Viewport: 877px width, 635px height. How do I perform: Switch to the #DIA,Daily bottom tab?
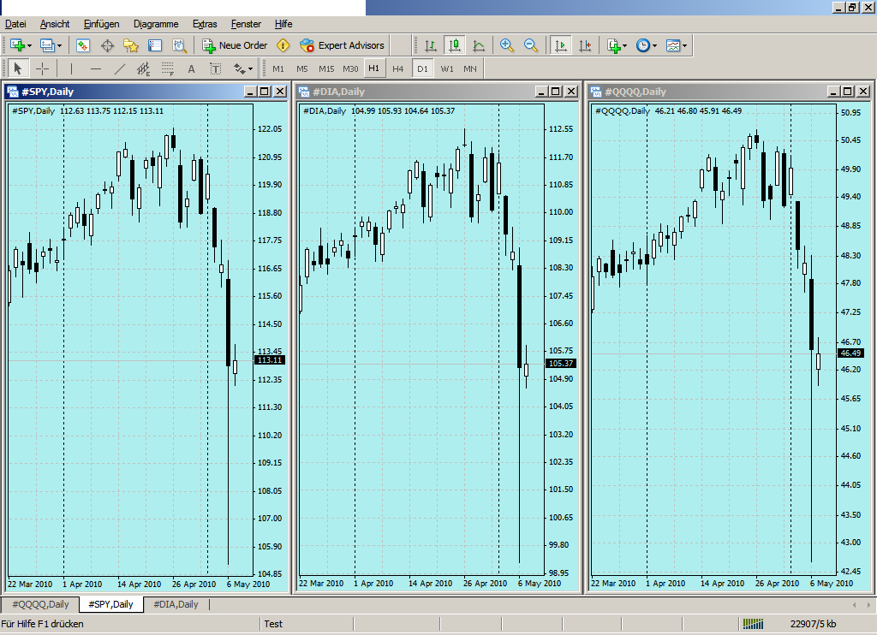176,604
